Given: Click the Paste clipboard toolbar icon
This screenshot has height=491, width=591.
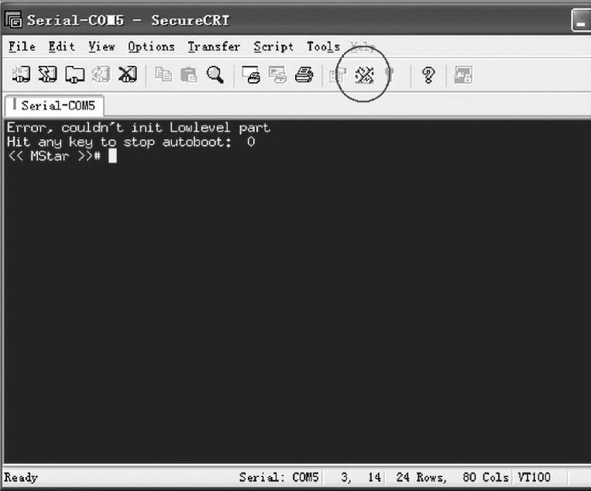Looking at the screenshot, I should point(189,74).
